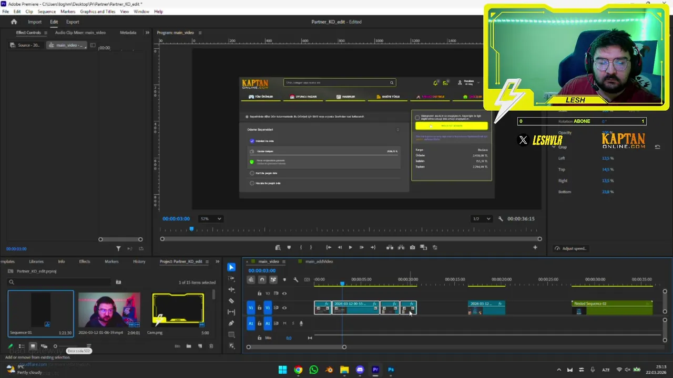Switch Project panel to freeform view

pos(44,346)
